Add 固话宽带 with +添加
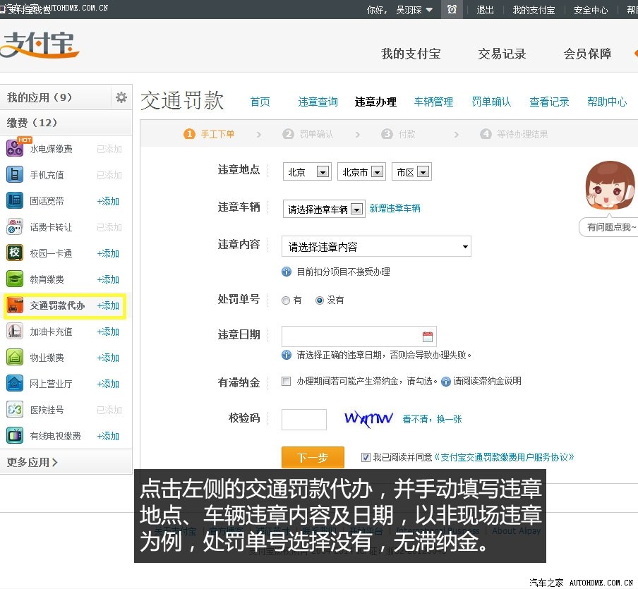638x589 pixels. pyautogui.click(x=108, y=201)
